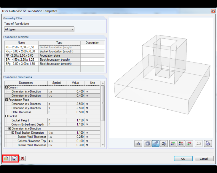Click the Column Allowance Top value 0.100
Viewport: 217px width, 173px height.
75,141
